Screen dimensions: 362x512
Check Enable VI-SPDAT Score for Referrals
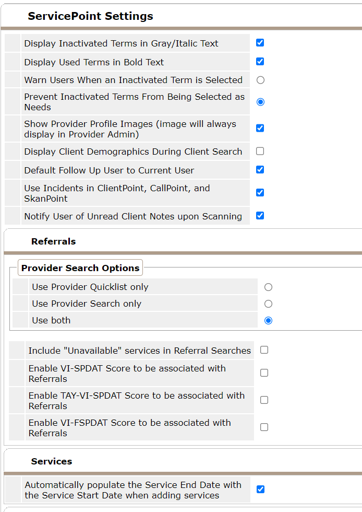click(x=264, y=373)
